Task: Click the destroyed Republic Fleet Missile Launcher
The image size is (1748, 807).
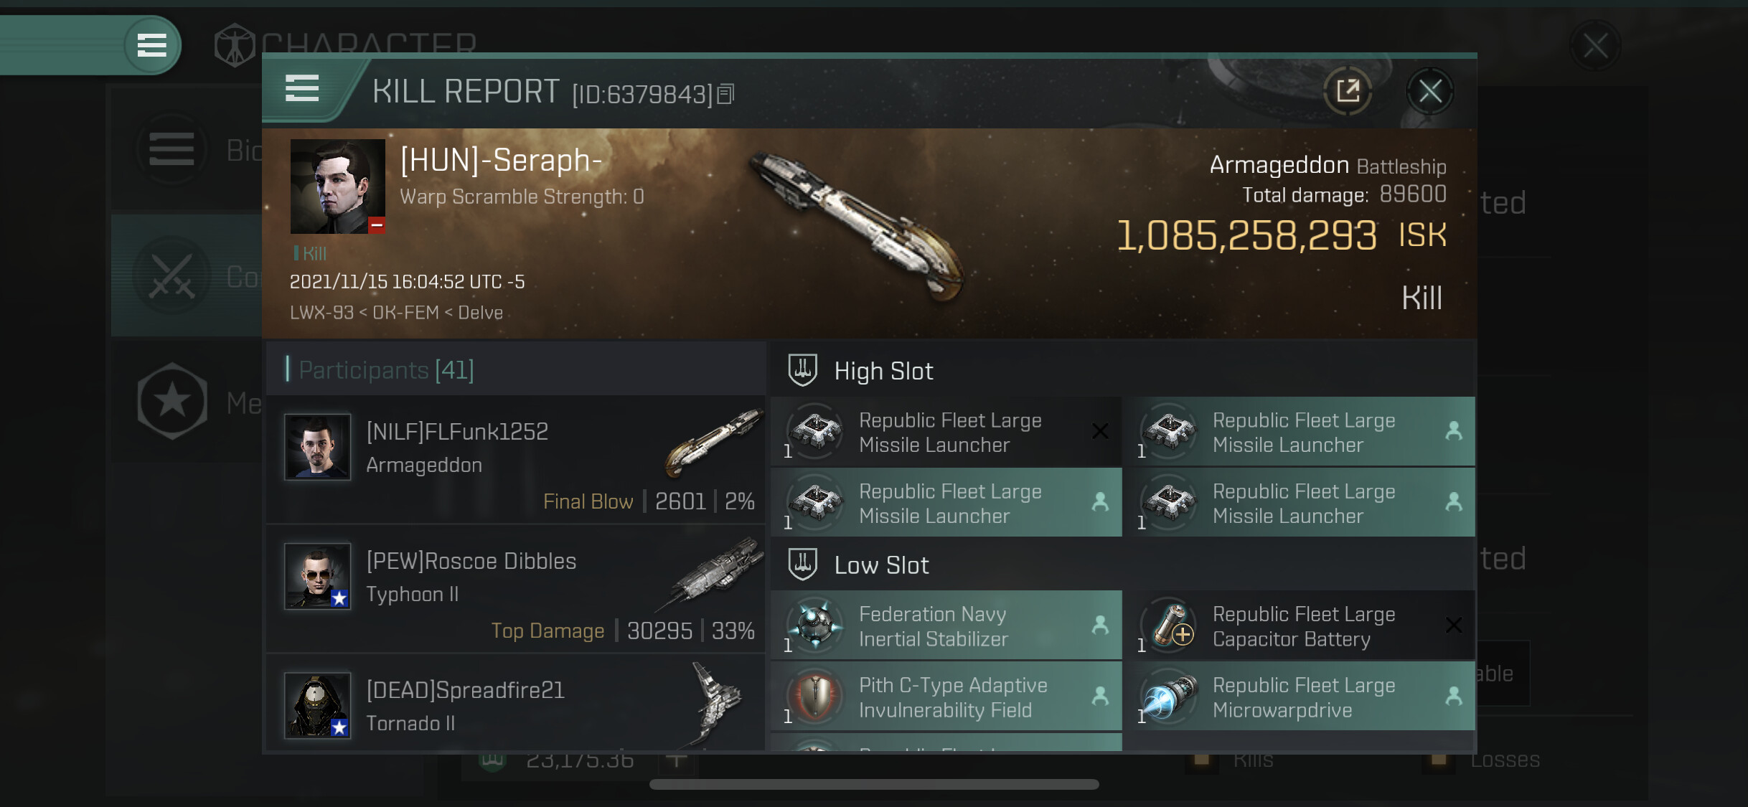Action: coord(946,432)
